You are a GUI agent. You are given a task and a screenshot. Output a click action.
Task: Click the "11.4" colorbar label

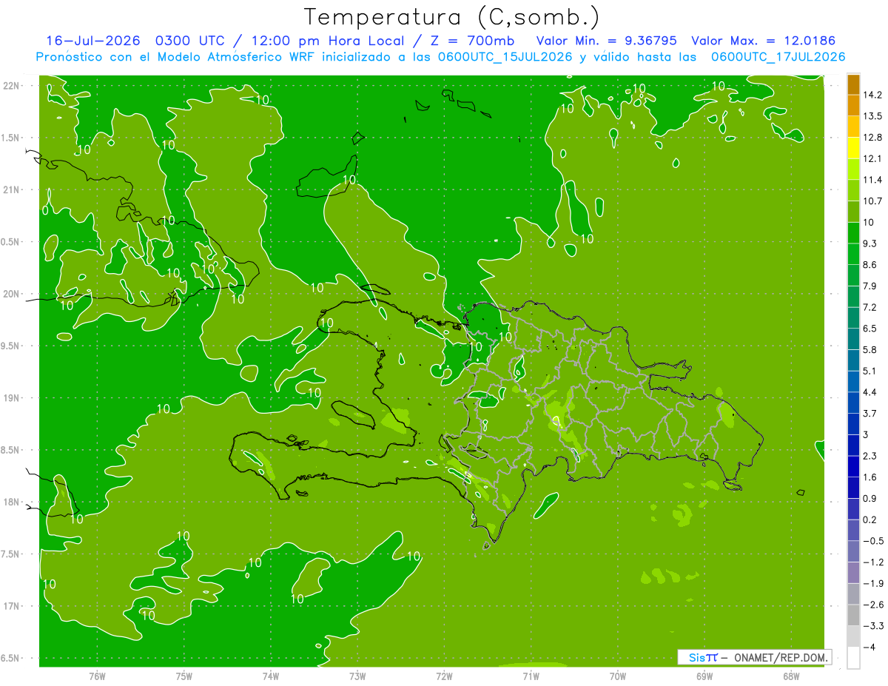tap(873, 180)
